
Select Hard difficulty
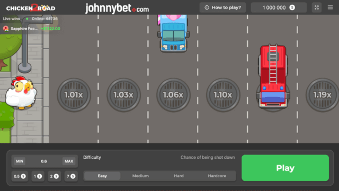179,176
